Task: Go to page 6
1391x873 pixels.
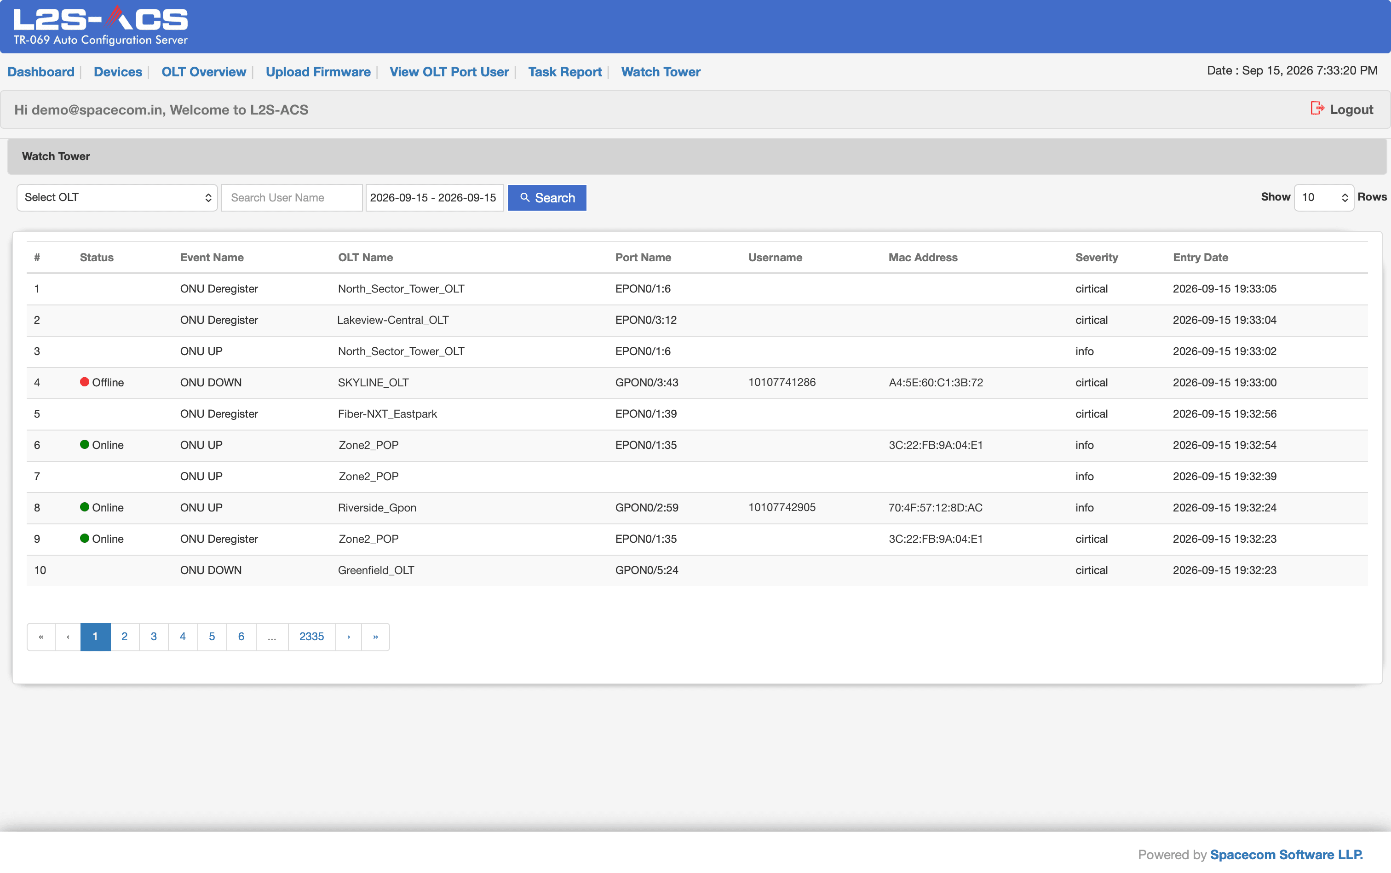Action: pos(241,636)
